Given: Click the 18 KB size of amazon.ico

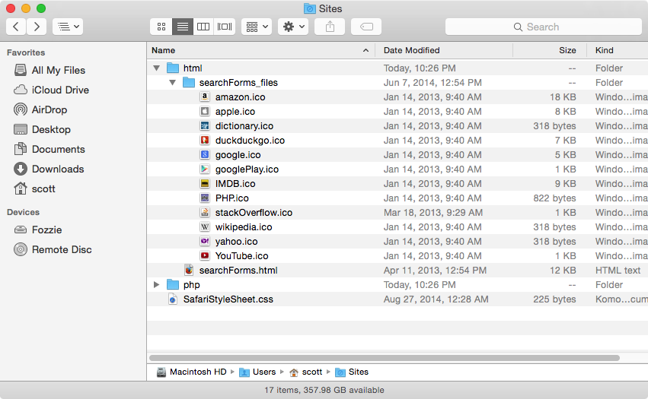Looking at the screenshot, I should [x=563, y=97].
